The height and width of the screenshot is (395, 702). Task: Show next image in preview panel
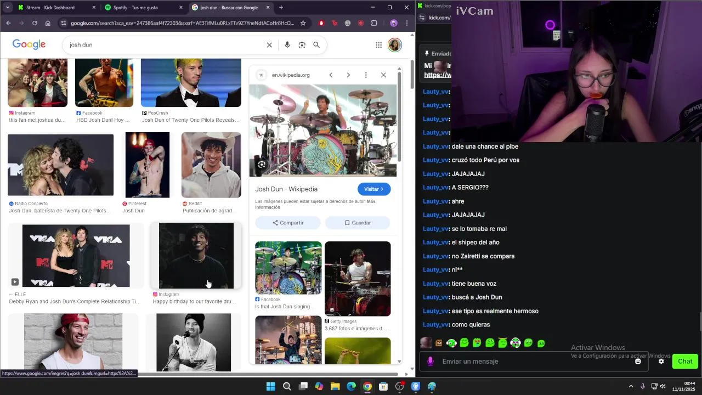click(348, 75)
